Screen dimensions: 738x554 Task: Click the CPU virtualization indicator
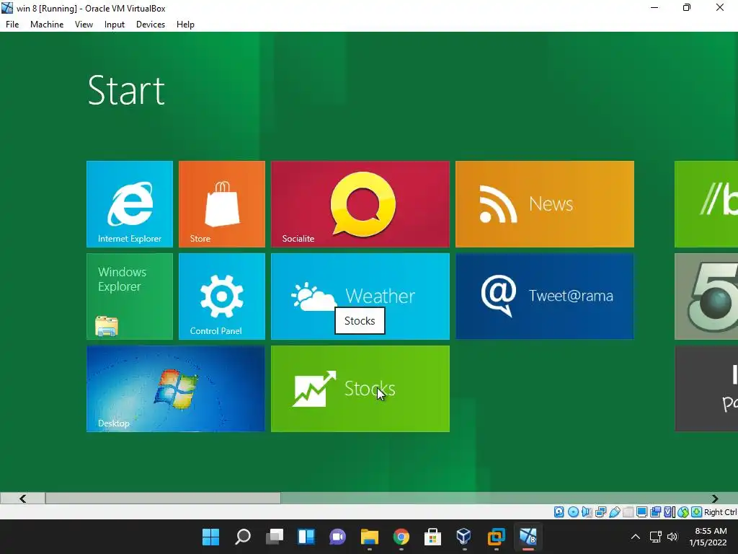pyautogui.click(x=670, y=512)
